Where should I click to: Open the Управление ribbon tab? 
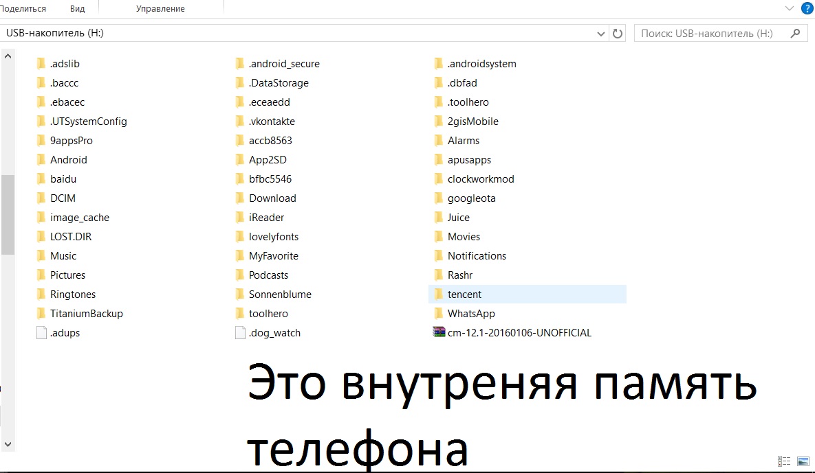click(160, 9)
